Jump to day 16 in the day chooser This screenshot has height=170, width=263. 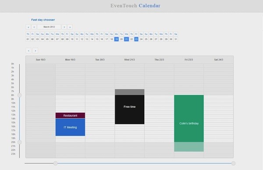click(102, 39)
